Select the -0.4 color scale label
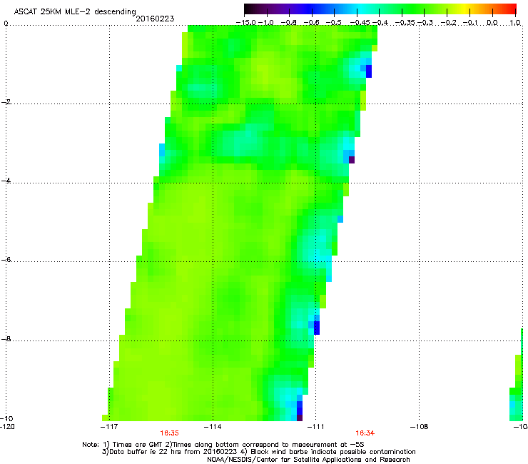Screen dimensions: 528x464 [x=380, y=23]
